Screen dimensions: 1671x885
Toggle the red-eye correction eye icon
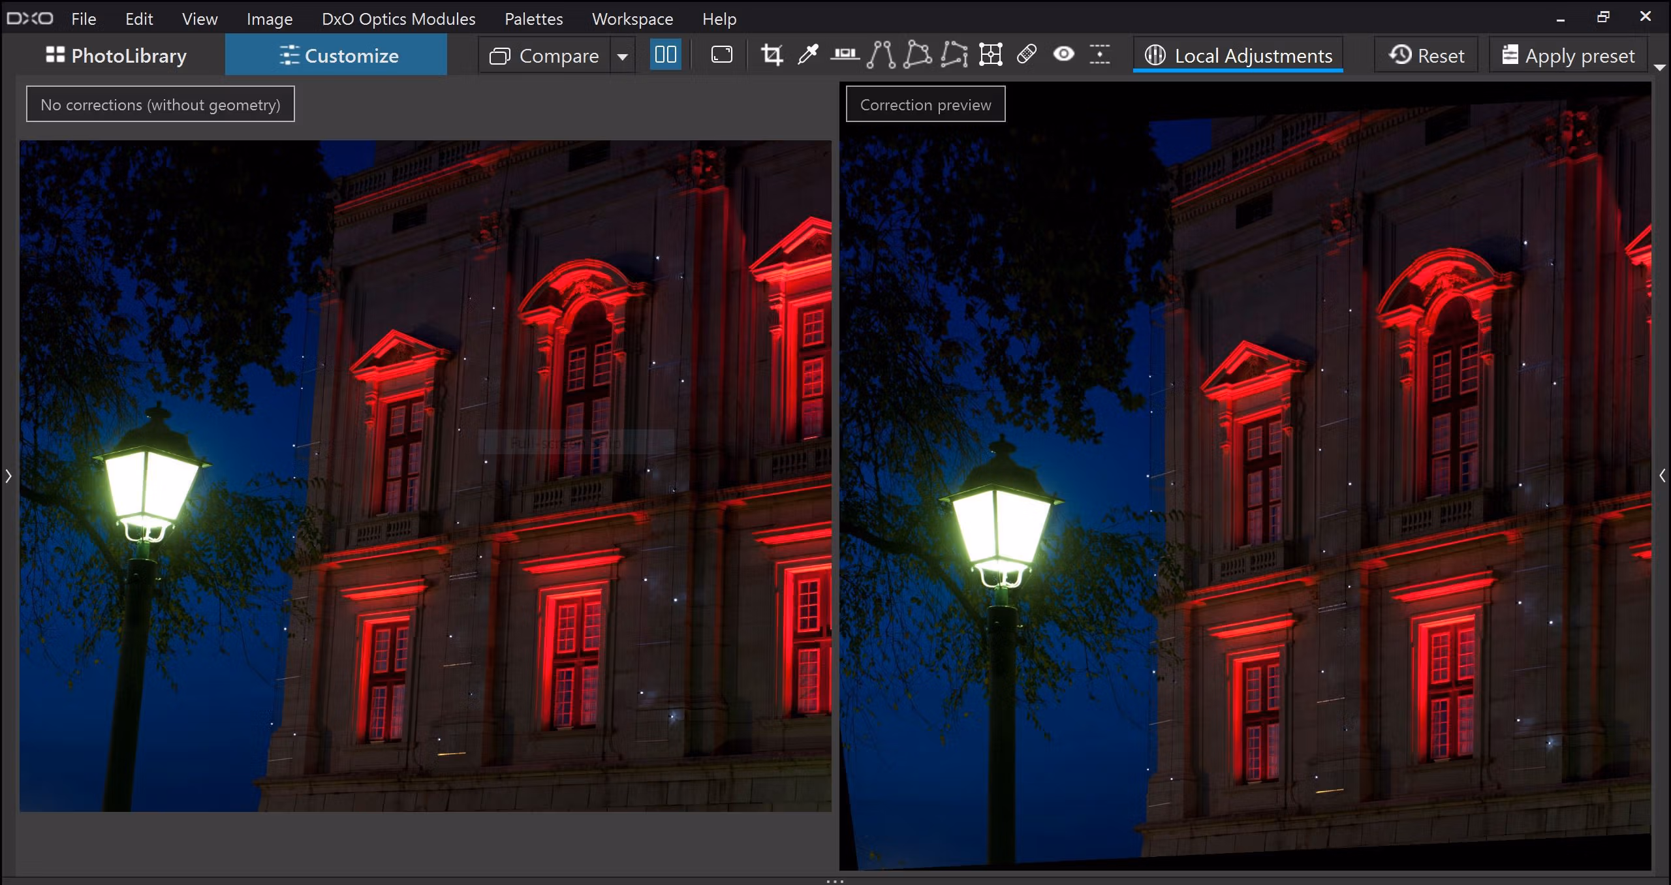(x=1063, y=55)
